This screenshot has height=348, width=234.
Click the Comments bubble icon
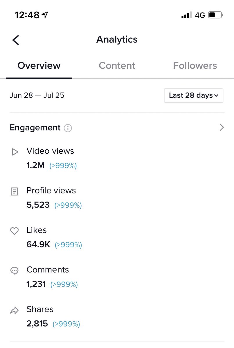tap(14, 271)
